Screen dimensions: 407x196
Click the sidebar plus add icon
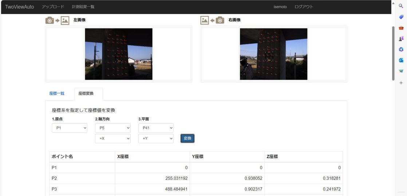pyautogui.click(x=401, y=83)
